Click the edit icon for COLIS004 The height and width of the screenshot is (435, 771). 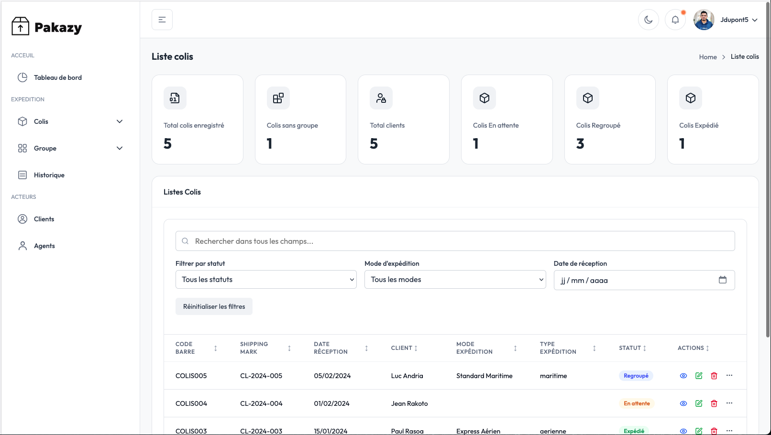pyautogui.click(x=698, y=403)
